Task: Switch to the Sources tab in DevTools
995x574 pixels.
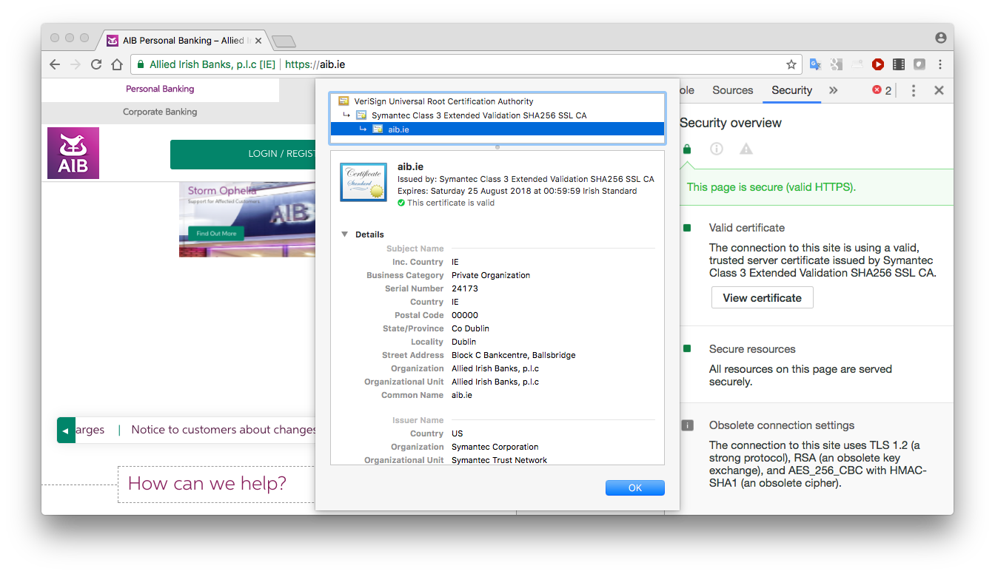Action: [732, 90]
